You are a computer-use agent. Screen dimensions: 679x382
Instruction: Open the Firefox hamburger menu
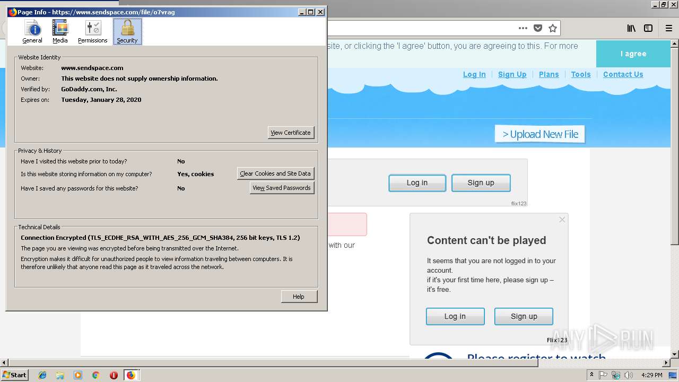pos(669,28)
